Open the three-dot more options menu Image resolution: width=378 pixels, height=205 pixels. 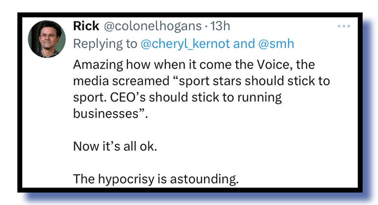[x=344, y=26]
